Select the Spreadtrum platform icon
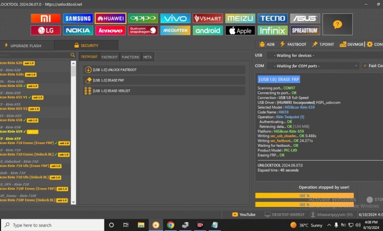The height and width of the screenshot is (231, 383). [x=305, y=30]
